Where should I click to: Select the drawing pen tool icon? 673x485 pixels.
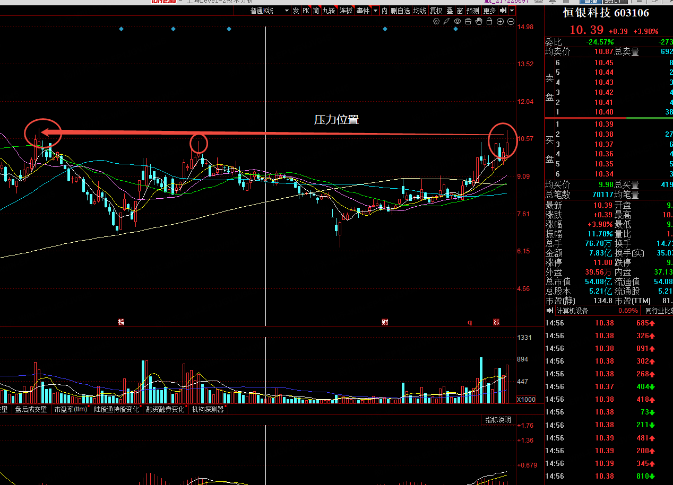coord(447,21)
